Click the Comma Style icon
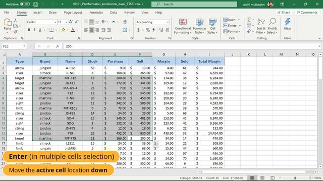 click(153, 30)
